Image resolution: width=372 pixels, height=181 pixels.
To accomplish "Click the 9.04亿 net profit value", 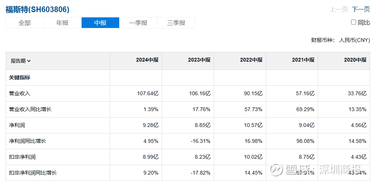I will [307, 125].
